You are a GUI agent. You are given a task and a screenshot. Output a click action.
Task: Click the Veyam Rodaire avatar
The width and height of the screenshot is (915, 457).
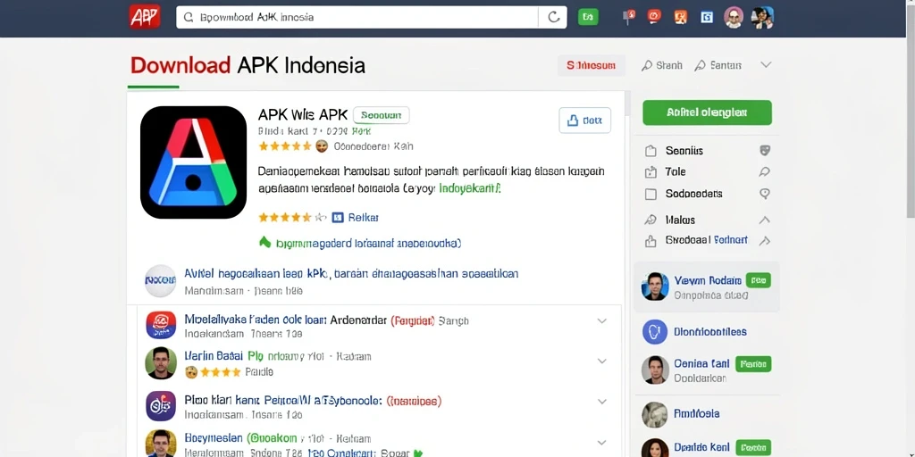tap(655, 287)
